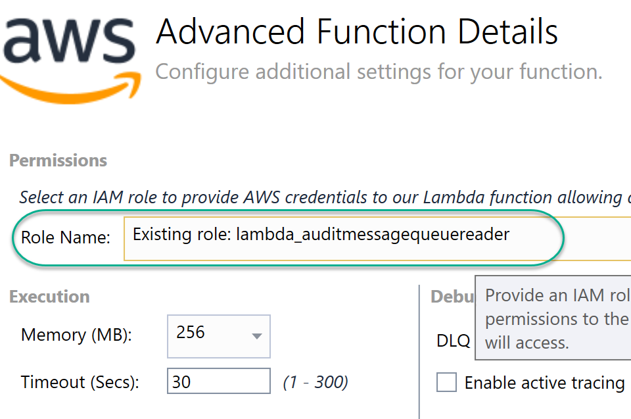Click the Advanced Function Details title
This screenshot has width=631, height=419.
coord(356,31)
